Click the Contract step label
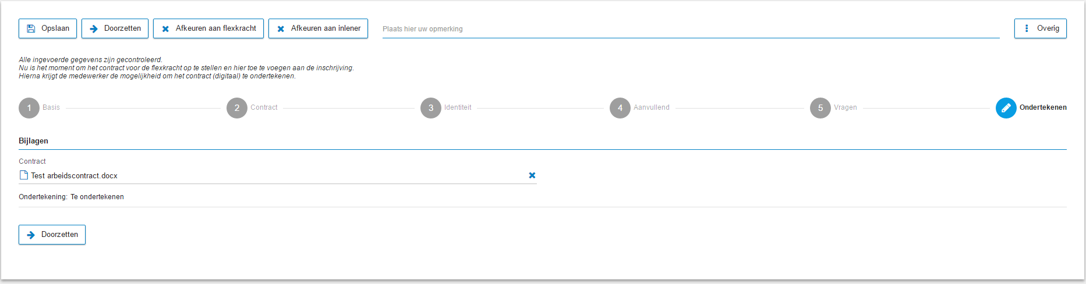The height and width of the screenshot is (284, 1086). (x=264, y=107)
